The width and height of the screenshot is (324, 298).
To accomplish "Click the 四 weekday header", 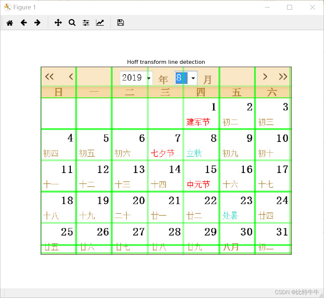I will click(x=200, y=92).
